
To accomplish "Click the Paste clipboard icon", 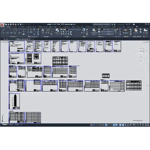I will [x=136, y=30].
